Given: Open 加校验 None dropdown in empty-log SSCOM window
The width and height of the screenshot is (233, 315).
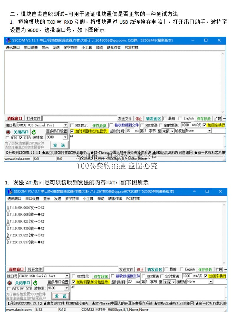Looking at the screenshot, I should click(x=209, y=131).
